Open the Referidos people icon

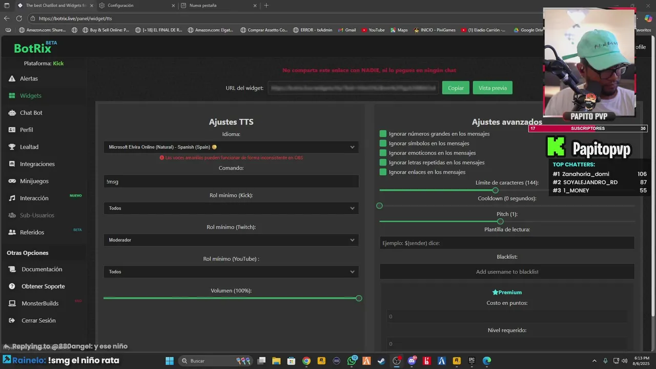tap(12, 232)
